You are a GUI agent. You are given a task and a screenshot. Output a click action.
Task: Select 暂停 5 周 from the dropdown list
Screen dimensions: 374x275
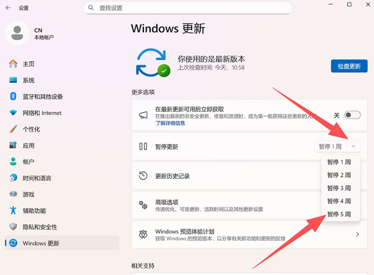[x=339, y=214]
